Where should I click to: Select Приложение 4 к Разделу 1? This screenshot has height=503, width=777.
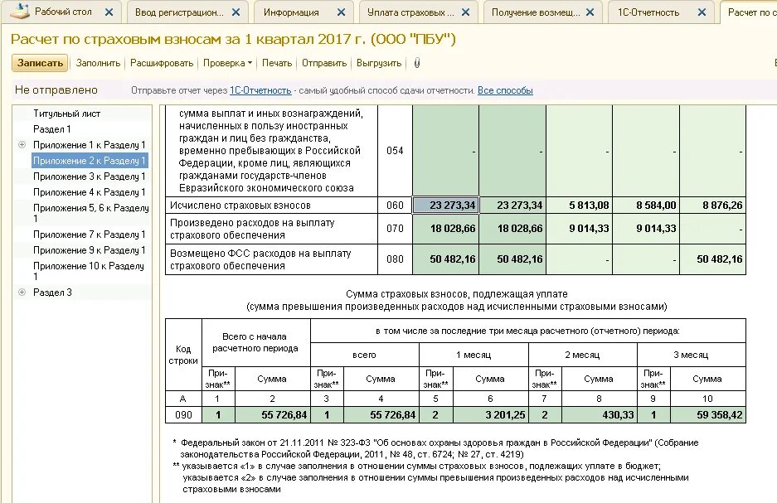point(90,192)
